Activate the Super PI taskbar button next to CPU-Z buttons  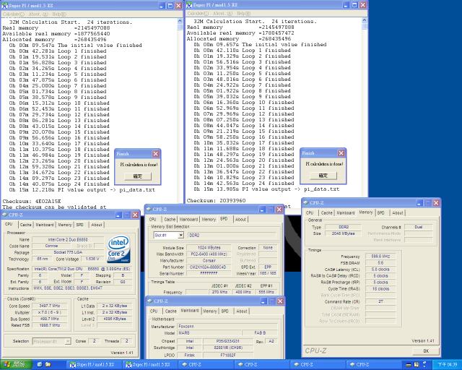[151, 365]
